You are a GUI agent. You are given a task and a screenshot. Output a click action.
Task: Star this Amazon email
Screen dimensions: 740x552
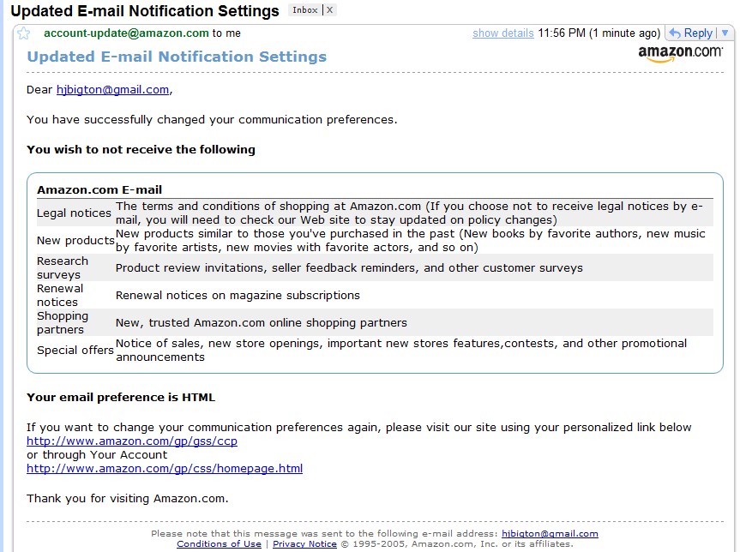tap(24, 33)
